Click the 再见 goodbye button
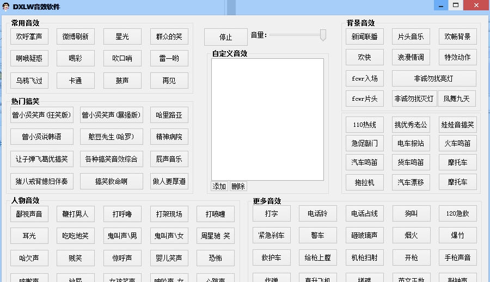Viewport: 490px width, 282px height. (x=169, y=81)
